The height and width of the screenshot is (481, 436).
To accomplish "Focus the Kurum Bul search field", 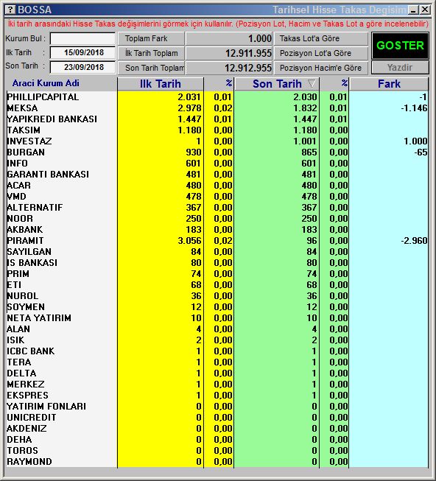I will click(82, 39).
